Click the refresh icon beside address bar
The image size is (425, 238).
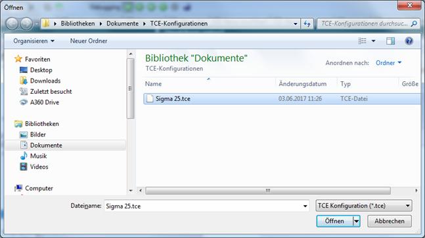click(x=307, y=24)
